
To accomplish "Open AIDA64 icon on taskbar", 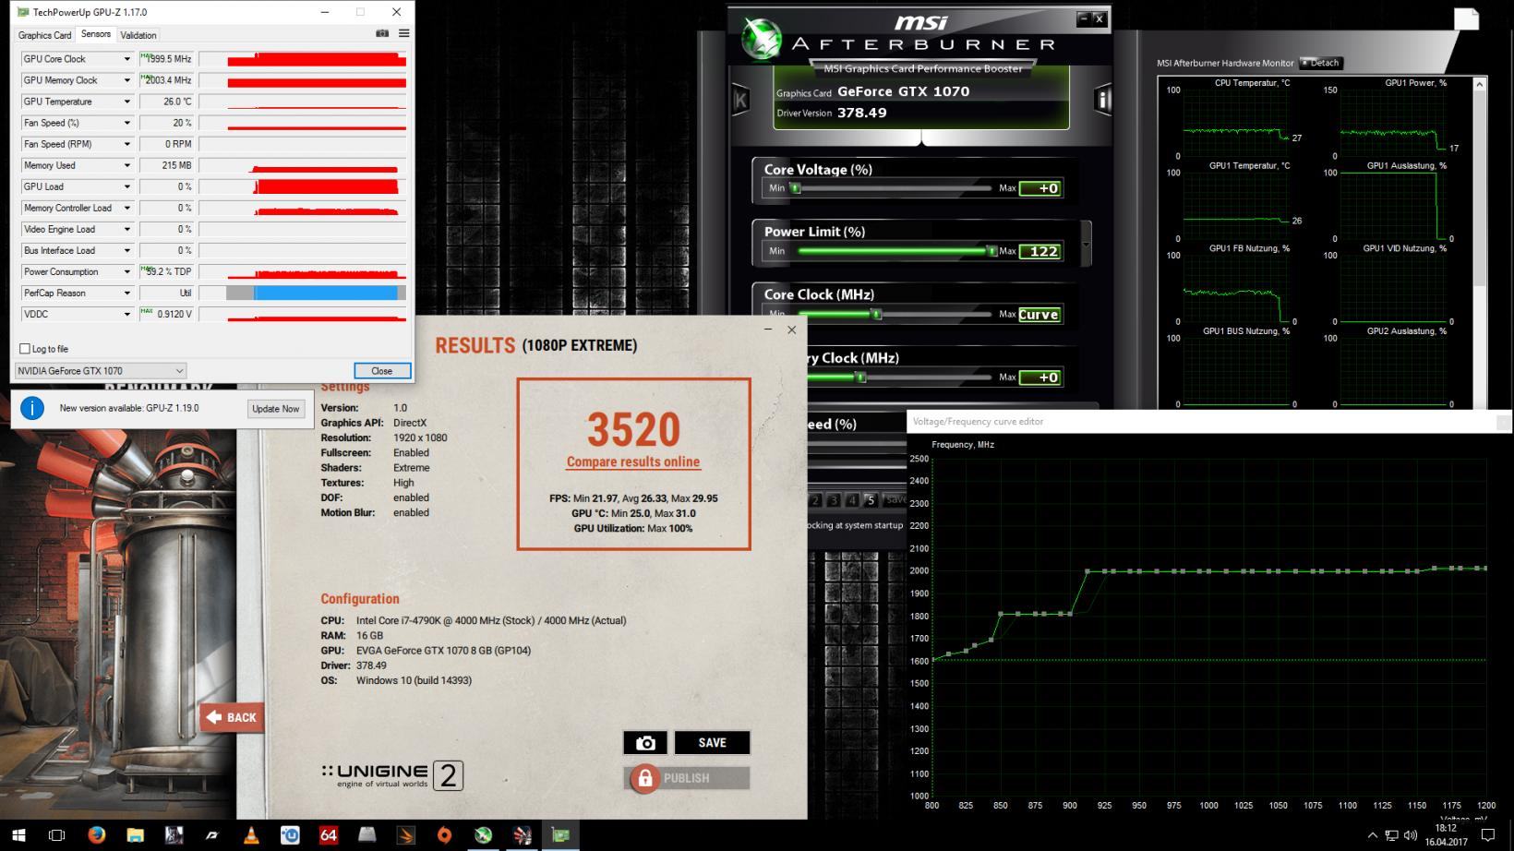I will point(329,835).
